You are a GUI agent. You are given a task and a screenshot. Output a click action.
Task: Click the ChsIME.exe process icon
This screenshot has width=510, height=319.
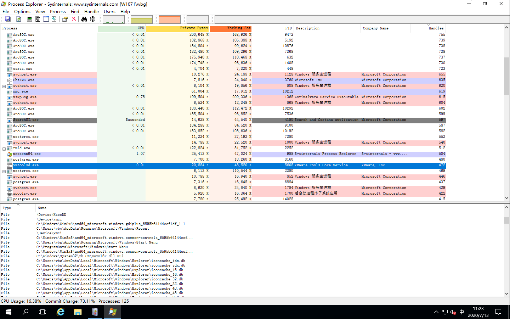[10, 80]
